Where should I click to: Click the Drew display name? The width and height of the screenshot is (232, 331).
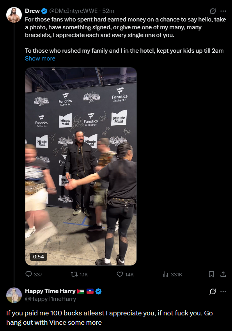32,11
